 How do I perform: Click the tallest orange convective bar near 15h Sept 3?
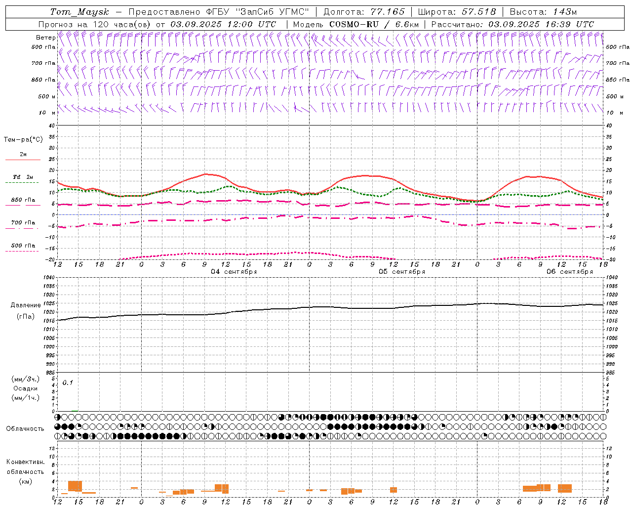pos(75,486)
